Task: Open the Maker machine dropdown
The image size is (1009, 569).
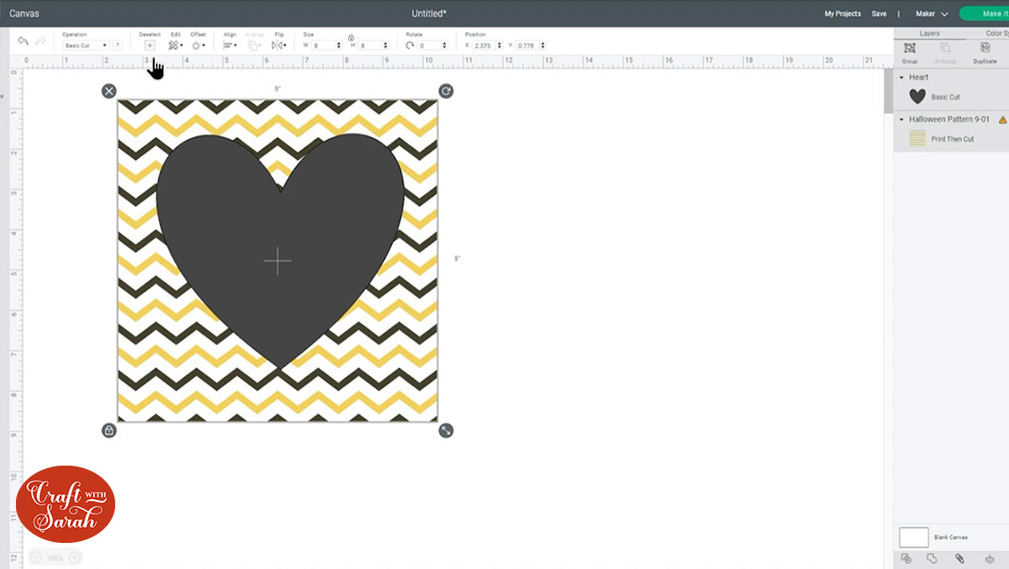Action: [932, 13]
